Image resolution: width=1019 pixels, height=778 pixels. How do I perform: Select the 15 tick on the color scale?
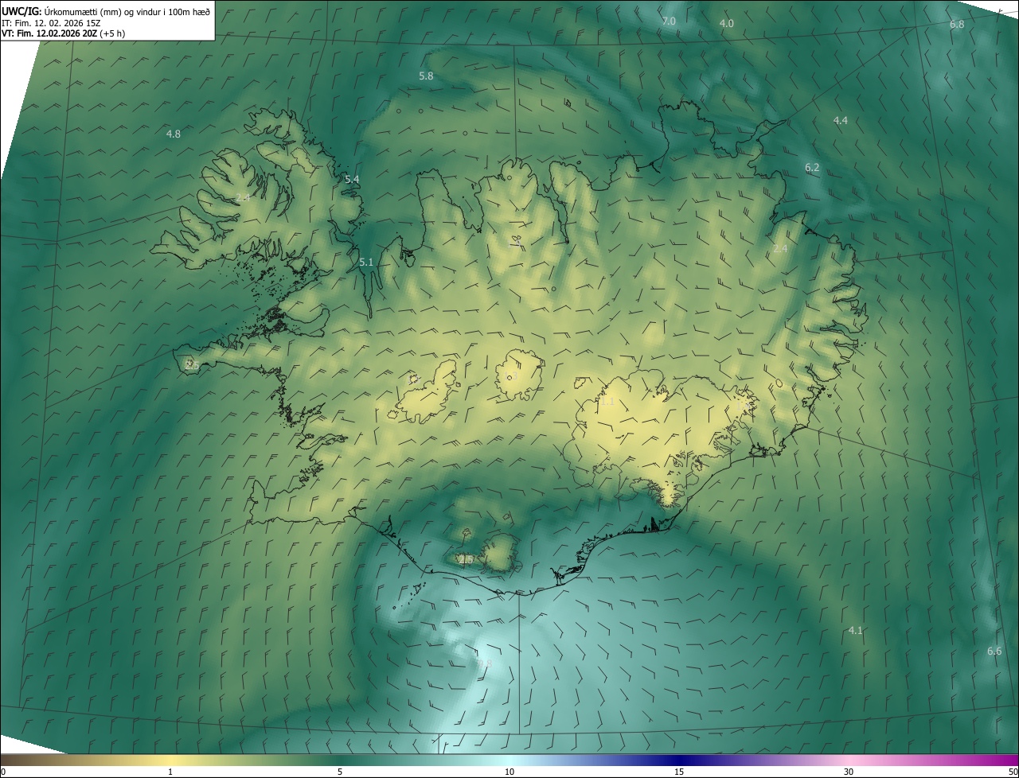[x=679, y=772]
